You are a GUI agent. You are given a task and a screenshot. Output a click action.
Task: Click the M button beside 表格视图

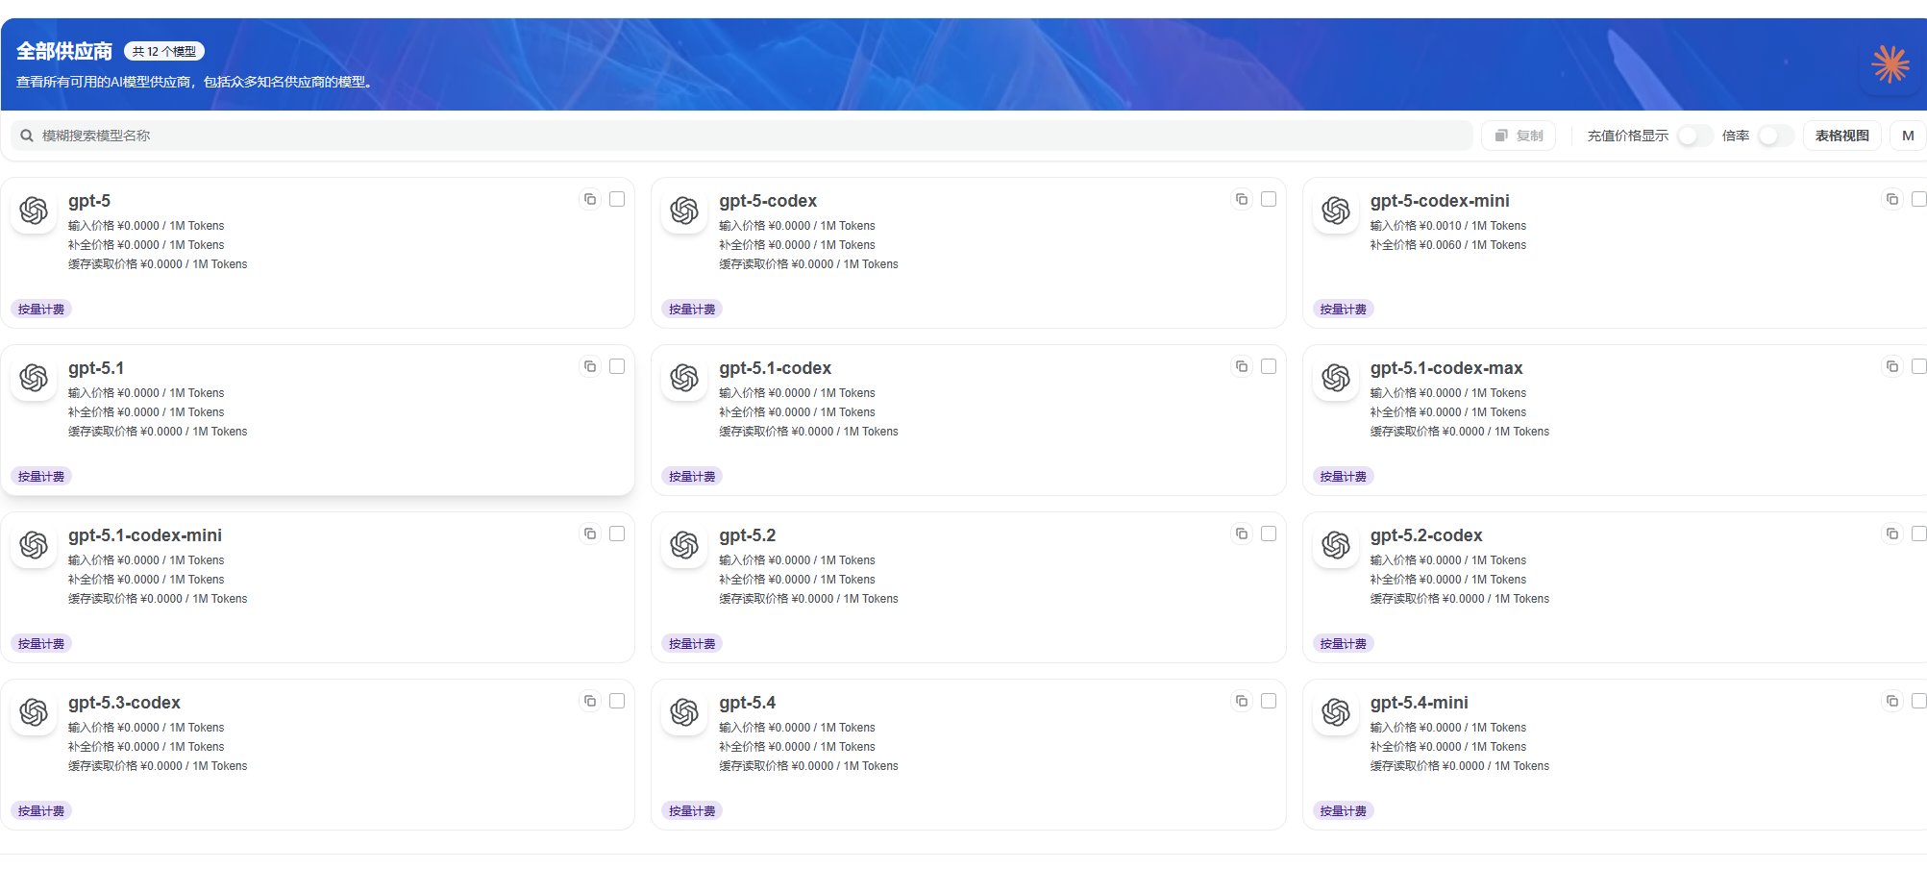coord(1908,136)
